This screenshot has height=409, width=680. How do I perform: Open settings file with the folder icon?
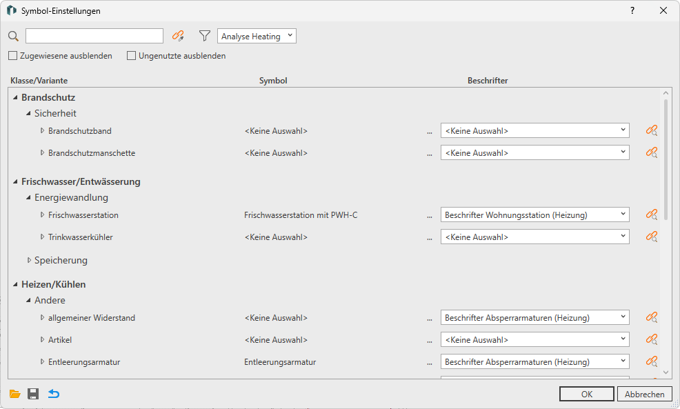[x=14, y=394]
